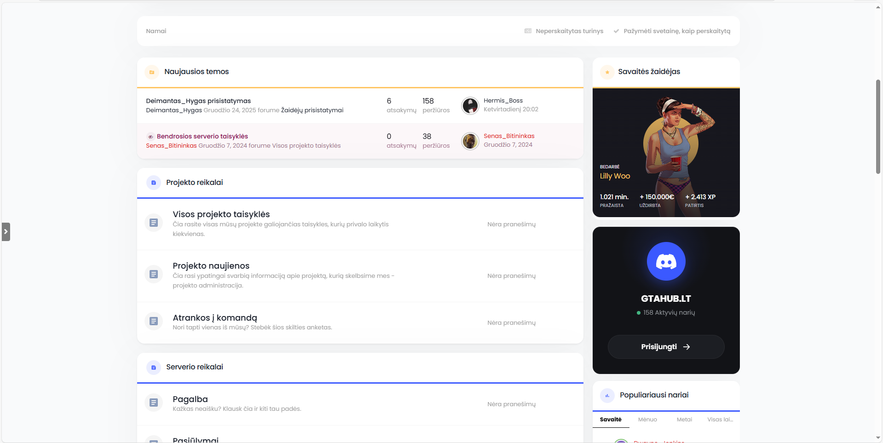Image resolution: width=883 pixels, height=443 pixels.
Task: Click the page vertical scrollbar thumb
Action: pyautogui.click(x=878, y=127)
